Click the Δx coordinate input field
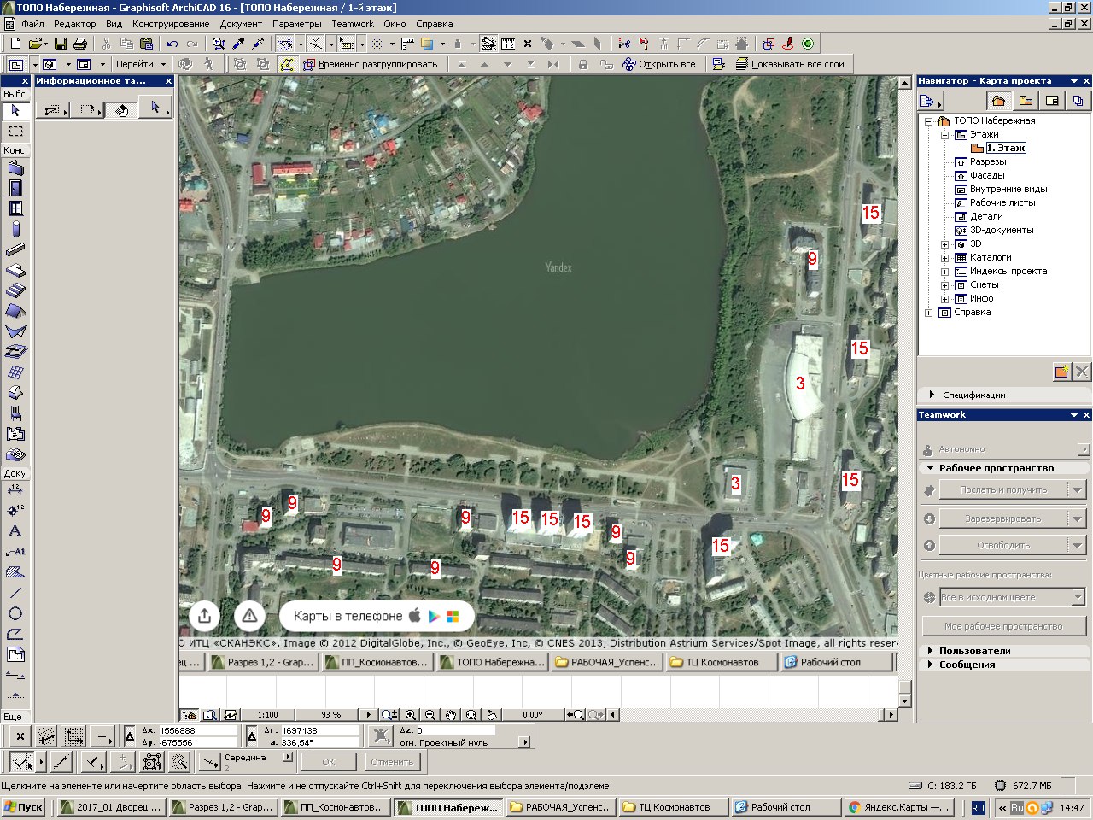The height and width of the screenshot is (820, 1093). [x=196, y=731]
